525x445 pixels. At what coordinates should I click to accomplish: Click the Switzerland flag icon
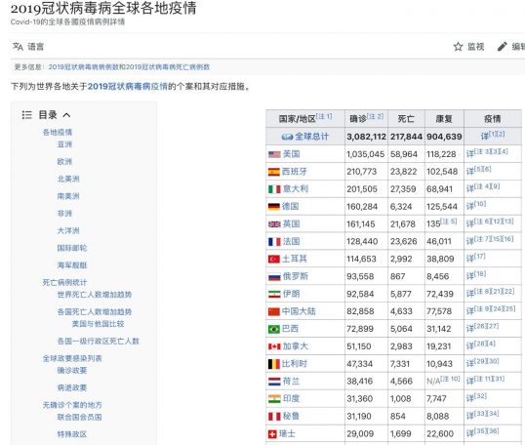pos(272,434)
